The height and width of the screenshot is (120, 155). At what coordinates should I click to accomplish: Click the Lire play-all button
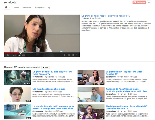[46, 67]
